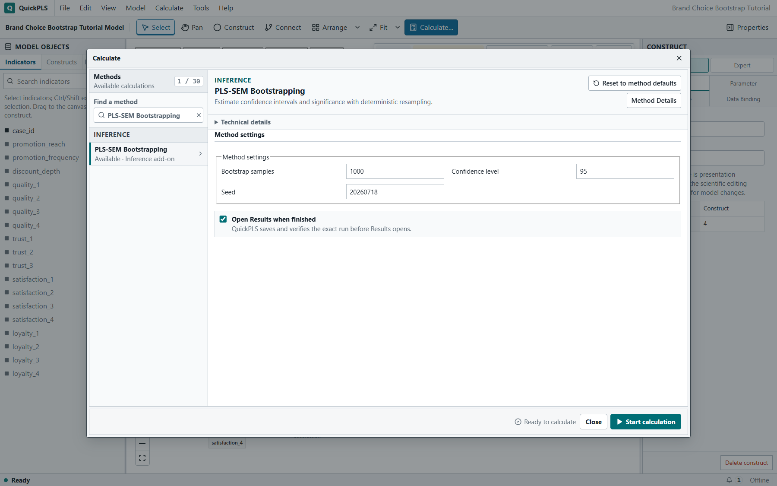Viewport: 777px width, 486px height.
Task: Expand Technical details section
Action: tap(243, 122)
